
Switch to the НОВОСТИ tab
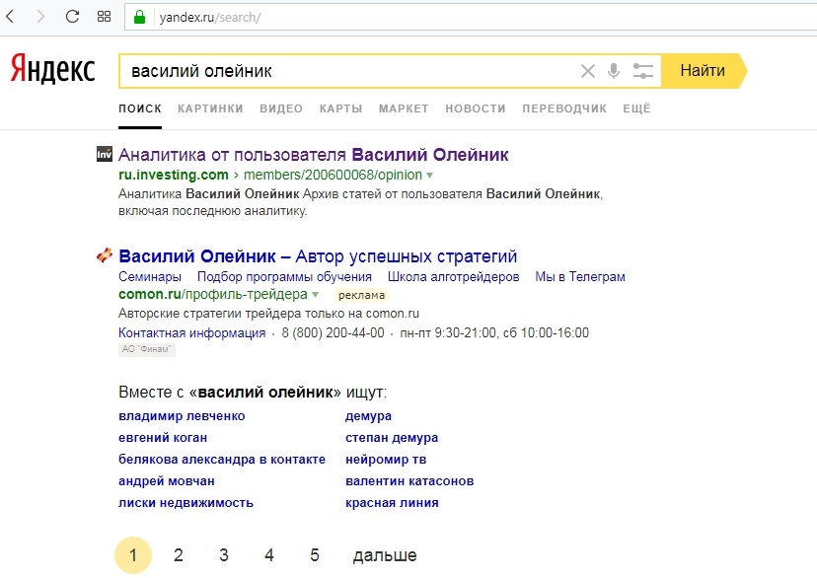click(x=476, y=108)
